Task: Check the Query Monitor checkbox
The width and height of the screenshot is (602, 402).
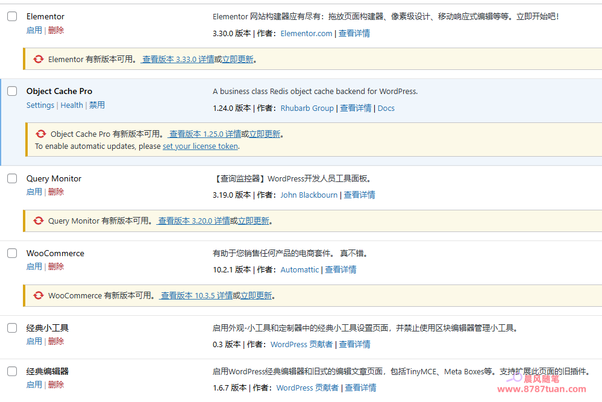Action: pos(11,178)
